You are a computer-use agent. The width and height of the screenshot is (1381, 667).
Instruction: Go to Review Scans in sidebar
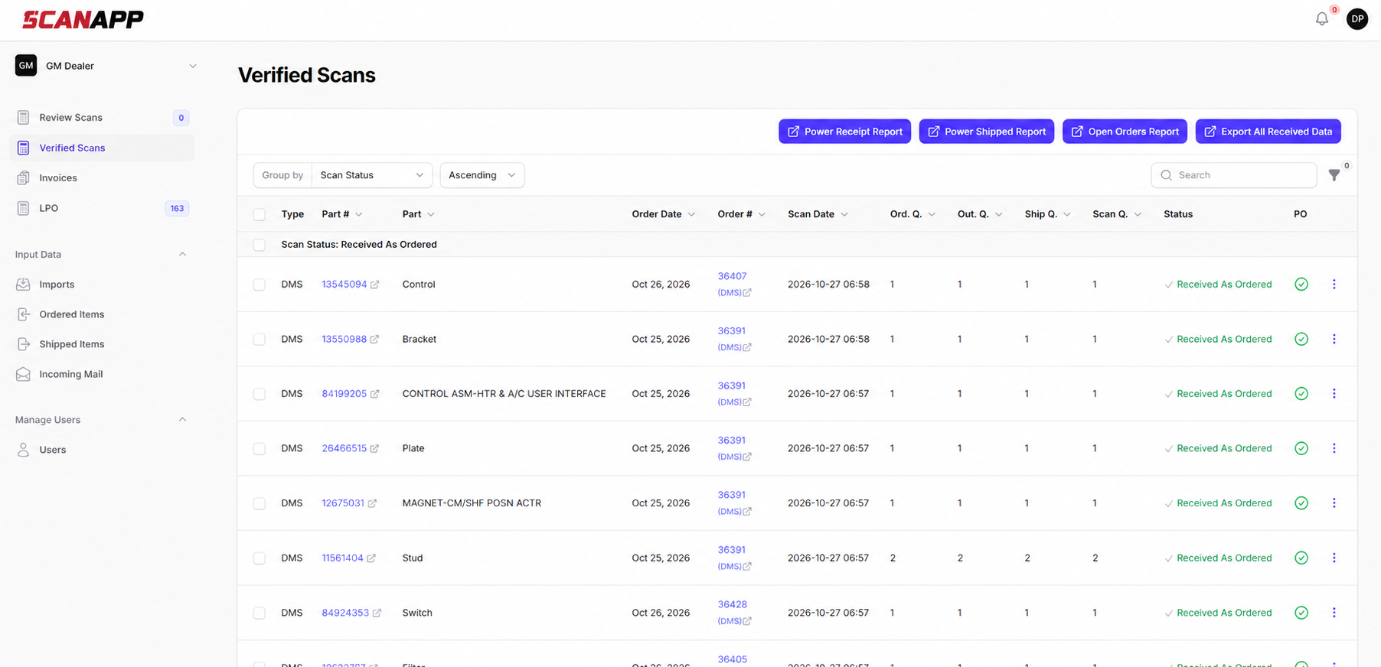click(102, 118)
